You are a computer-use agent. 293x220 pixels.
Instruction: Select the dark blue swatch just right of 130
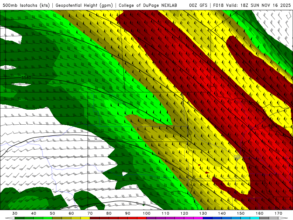(208, 218)
